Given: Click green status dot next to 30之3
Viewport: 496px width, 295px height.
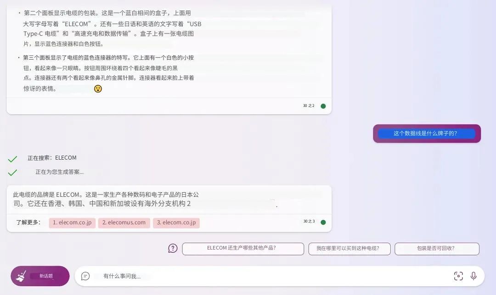Looking at the screenshot, I should tap(323, 222).
